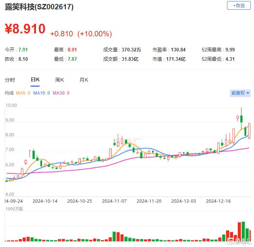This screenshot has width=254, height=247.
Task: Add stock via +自选 button
Action: pyautogui.click(x=239, y=6)
